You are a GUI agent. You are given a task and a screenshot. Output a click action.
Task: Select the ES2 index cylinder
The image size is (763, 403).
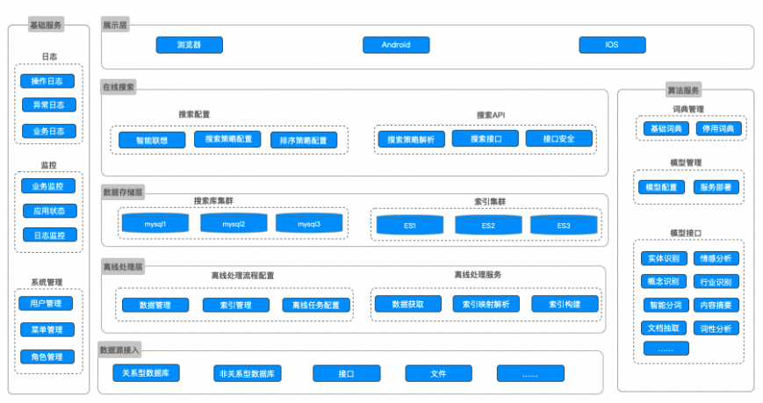[488, 226]
